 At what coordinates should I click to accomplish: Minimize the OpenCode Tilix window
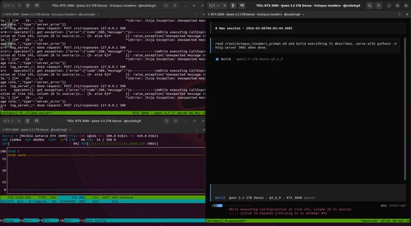coord(389,5)
